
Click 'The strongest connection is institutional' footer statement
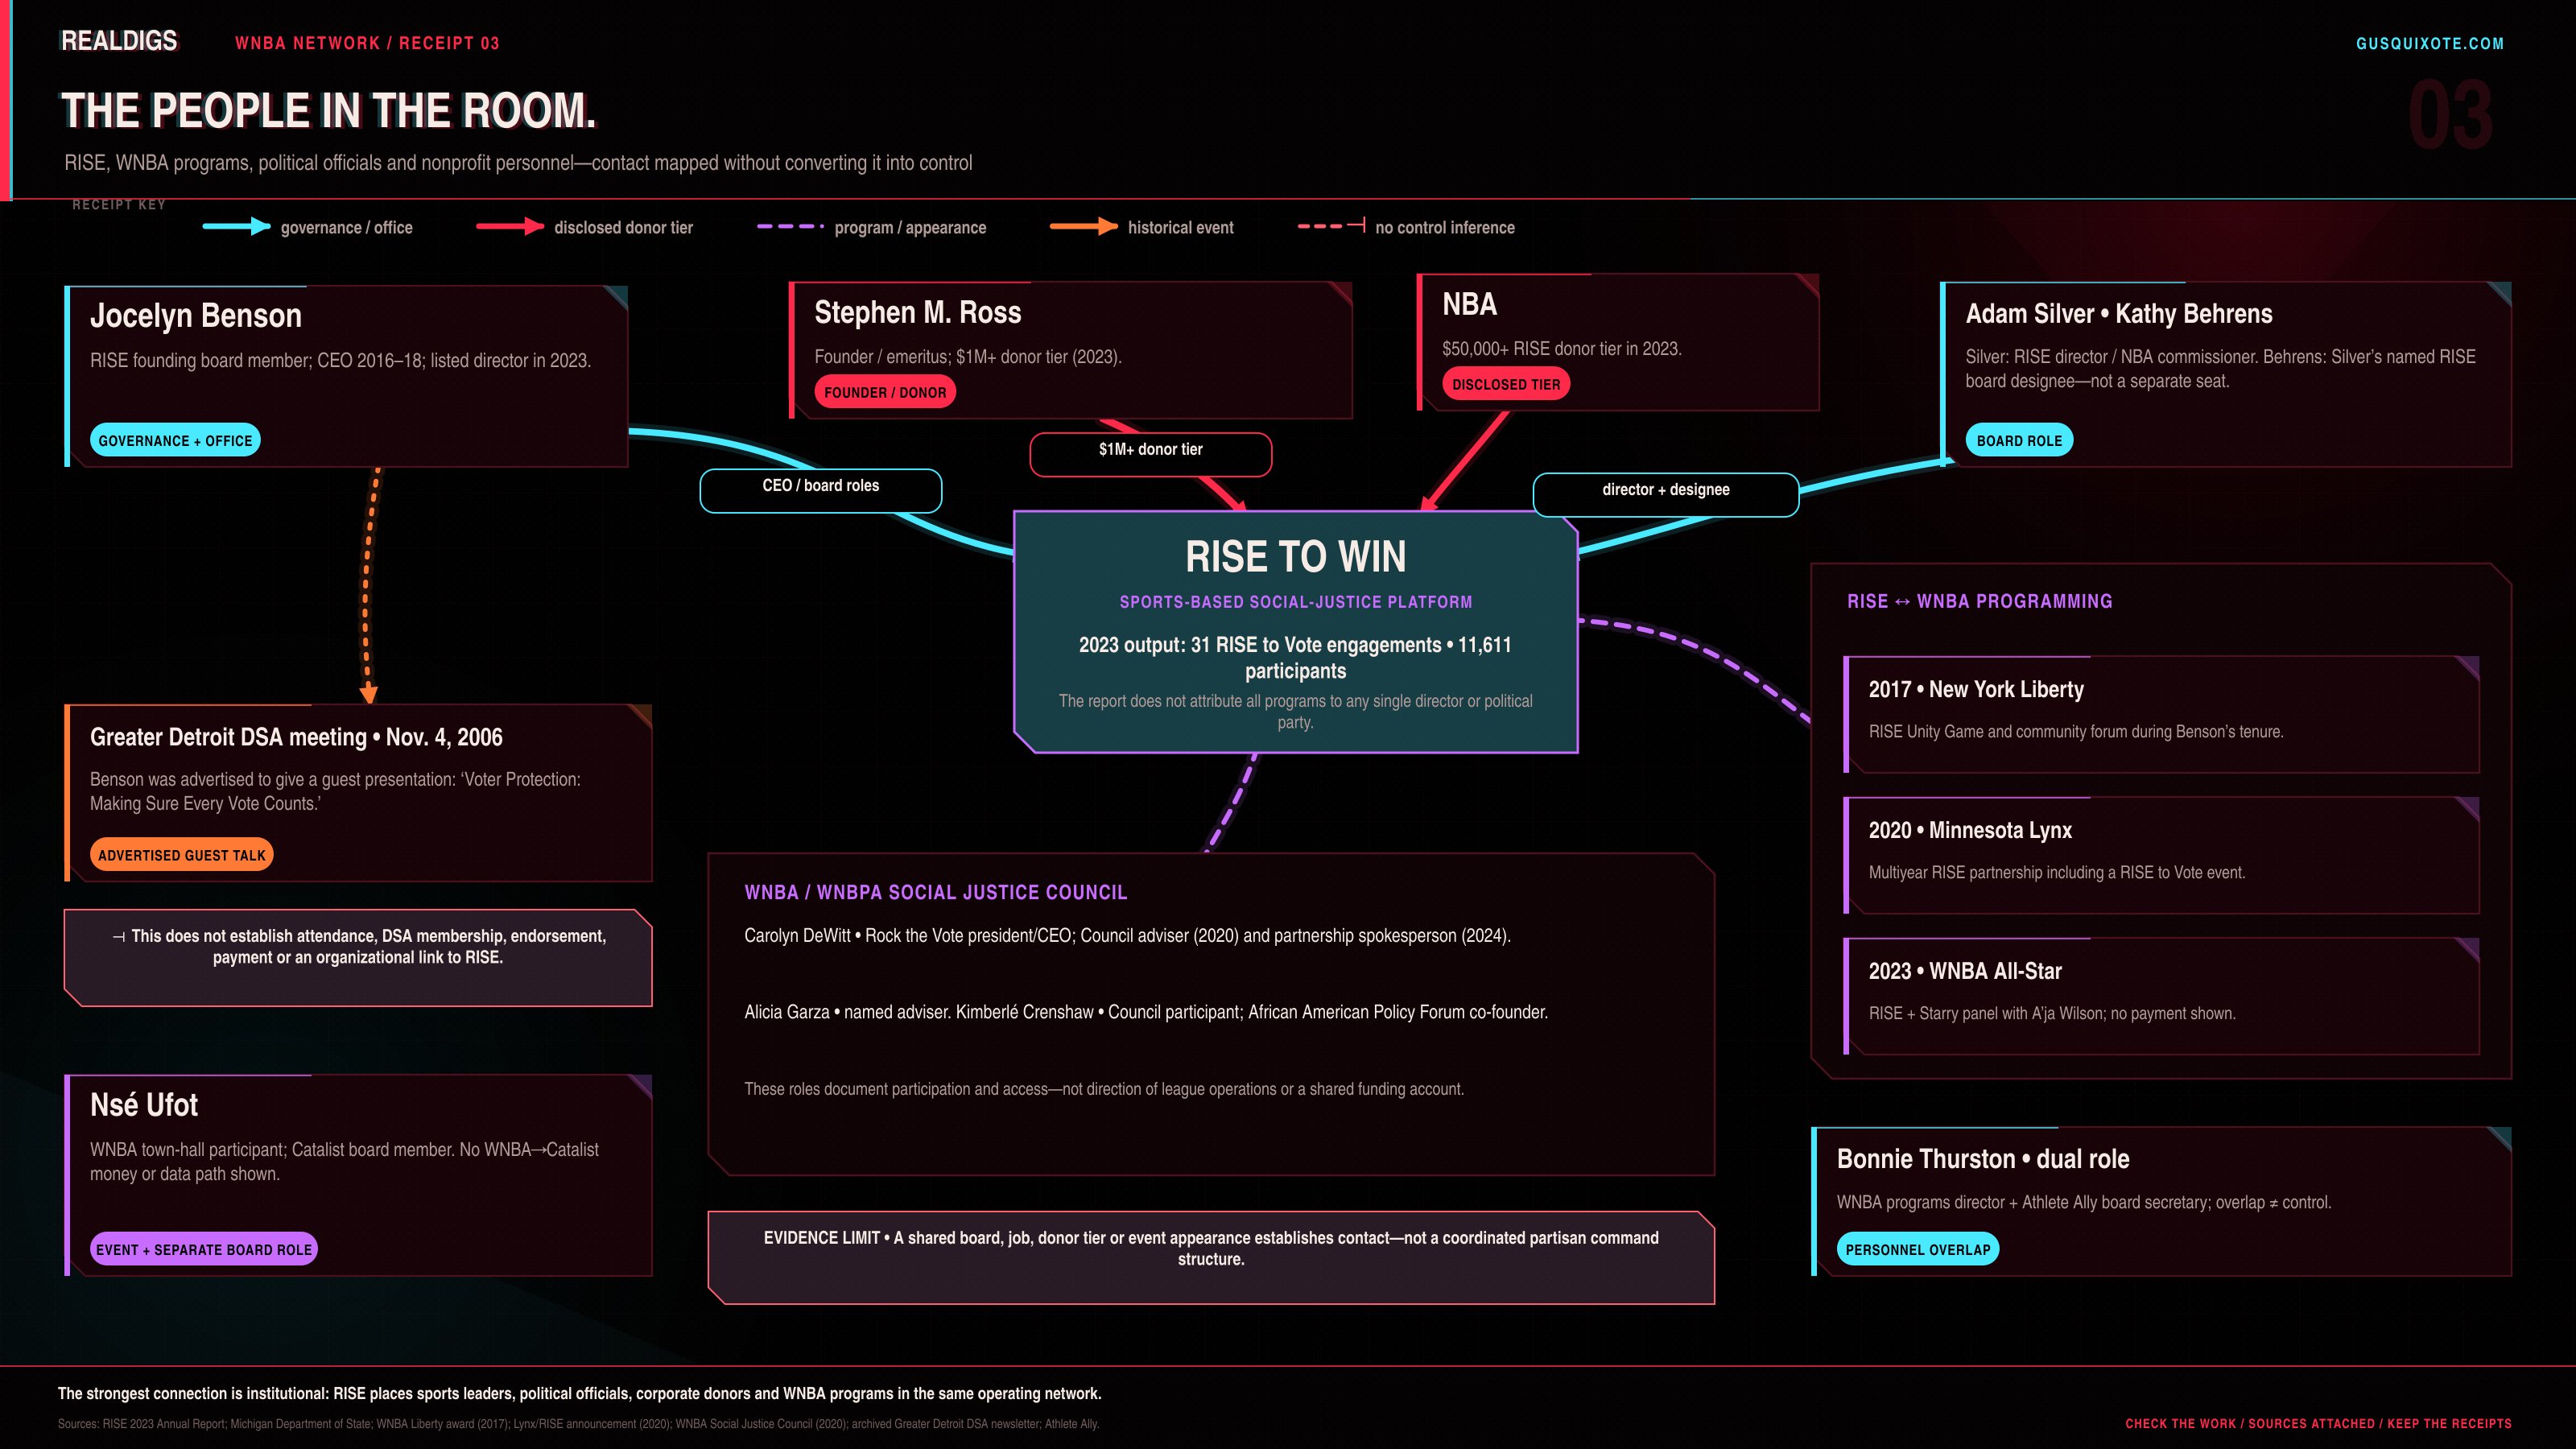pyautogui.click(x=580, y=1394)
